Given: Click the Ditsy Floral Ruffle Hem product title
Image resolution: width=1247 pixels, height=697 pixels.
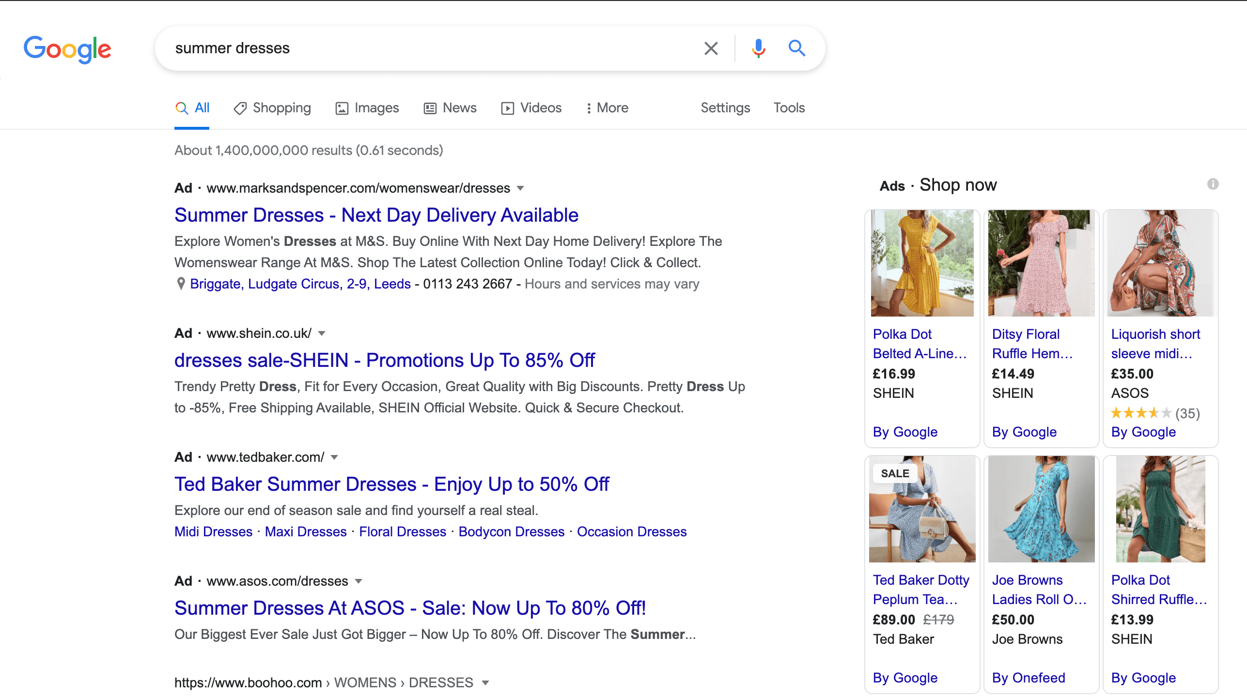Looking at the screenshot, I should pos(1032,344).
